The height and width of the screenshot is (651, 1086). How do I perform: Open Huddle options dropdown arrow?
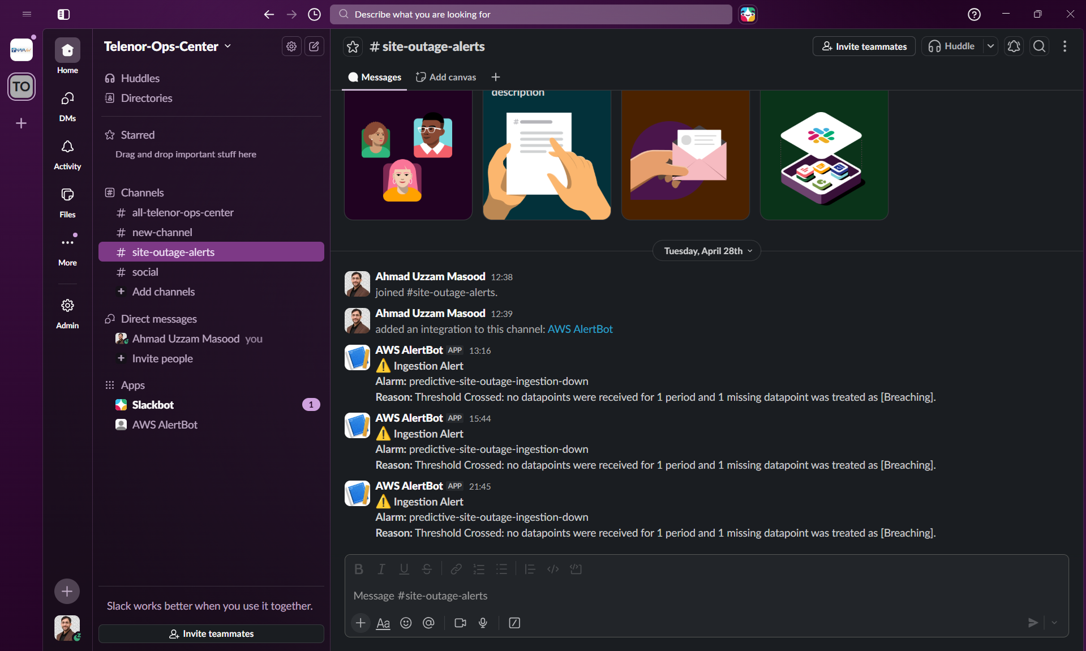pos(990,46)
